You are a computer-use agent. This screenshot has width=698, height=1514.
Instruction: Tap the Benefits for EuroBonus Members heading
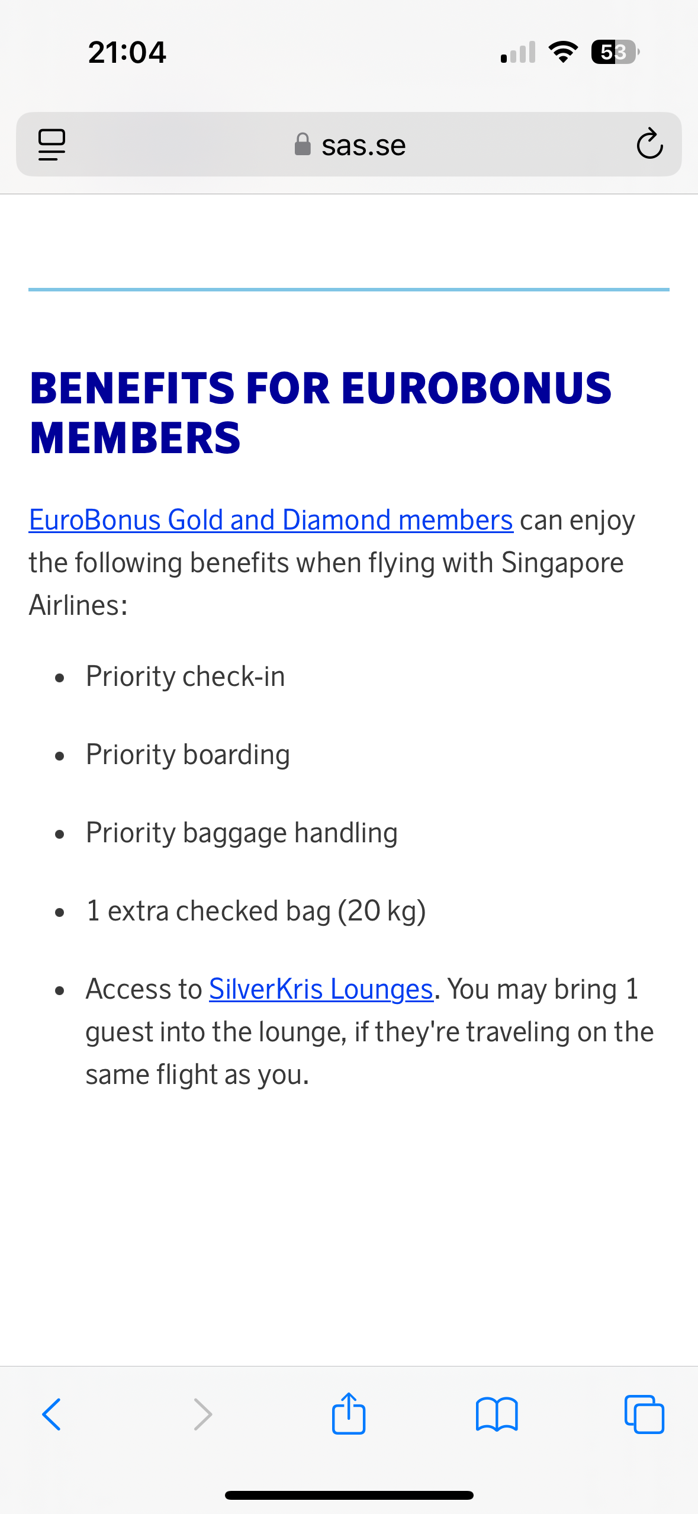click(320, 413)
